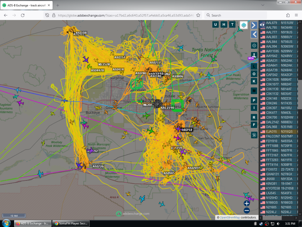This screenshot has width=302, height=227.
Task: Click the system tray volume speaker icon
Action: [278, 223]
